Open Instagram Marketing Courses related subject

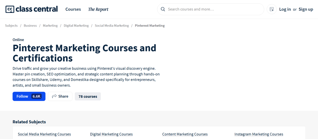coord(259,134)
